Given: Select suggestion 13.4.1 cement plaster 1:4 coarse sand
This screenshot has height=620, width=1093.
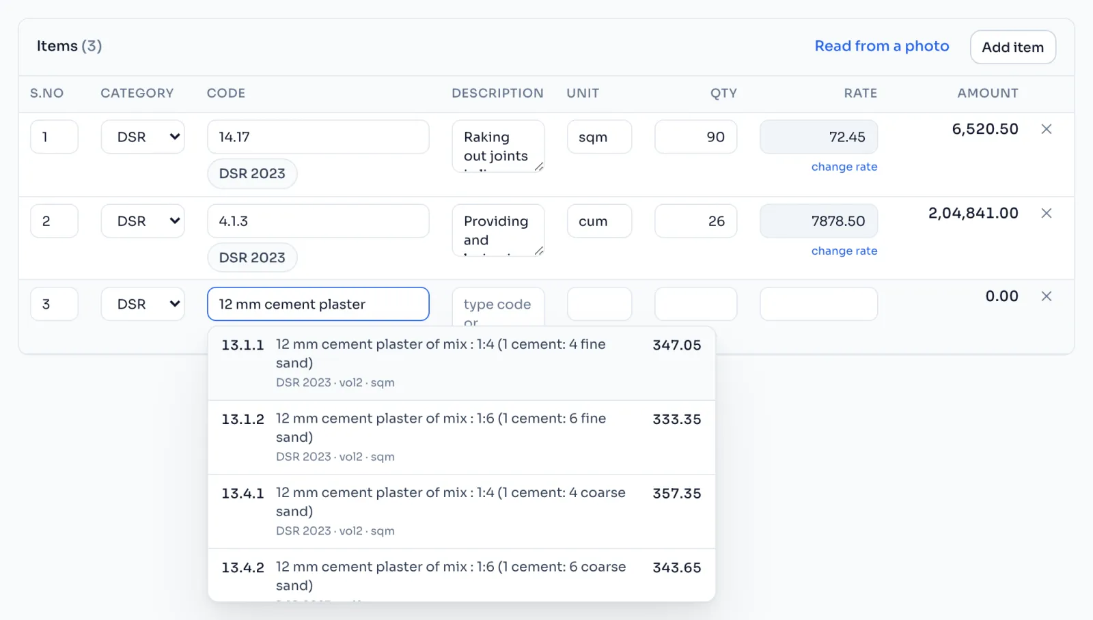Looking at the screenshot, I should coord(462,511).
